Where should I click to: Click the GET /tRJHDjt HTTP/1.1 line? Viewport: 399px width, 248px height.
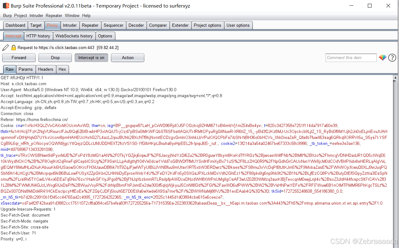[22, 78]
